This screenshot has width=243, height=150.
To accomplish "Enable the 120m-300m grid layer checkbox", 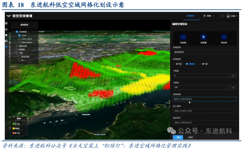I will 20,39.
